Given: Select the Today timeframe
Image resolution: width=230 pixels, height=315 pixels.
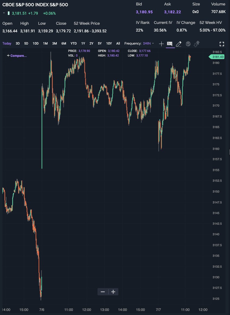Looking at the screenshot, I should point(7,43).
